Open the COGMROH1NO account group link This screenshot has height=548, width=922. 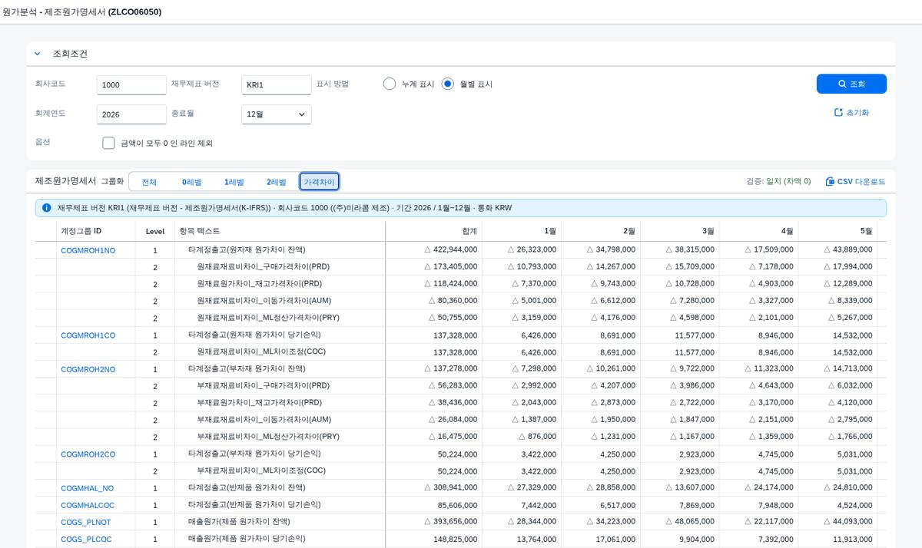tap(88, 250)
